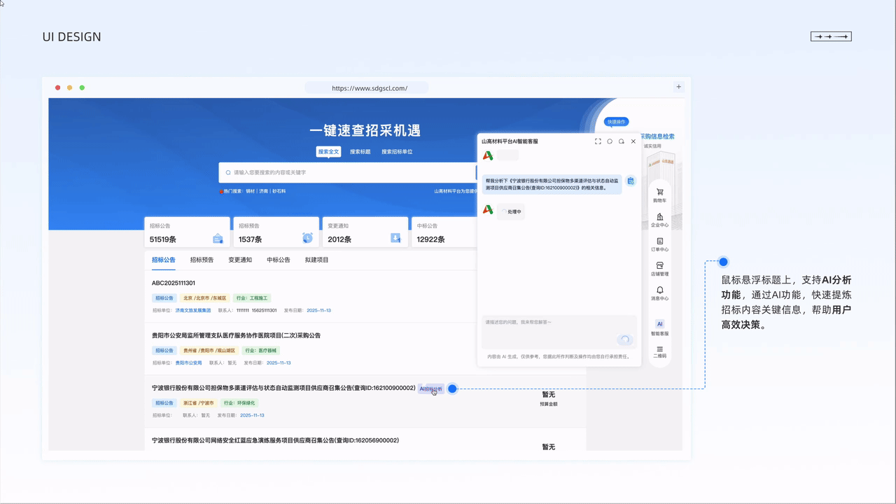Switch to the 搜索标题 search tab

pos(360,151)
